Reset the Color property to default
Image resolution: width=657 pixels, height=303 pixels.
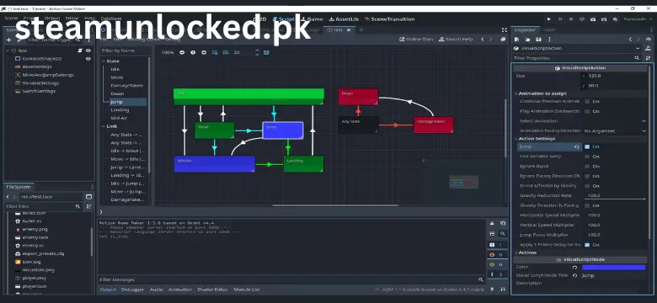pos(574,267)
